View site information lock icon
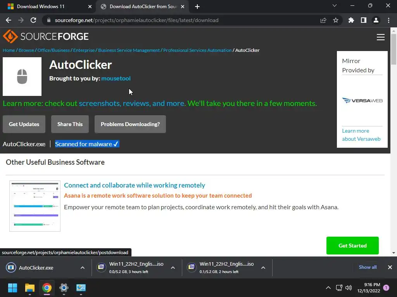 tap(49, 20)
